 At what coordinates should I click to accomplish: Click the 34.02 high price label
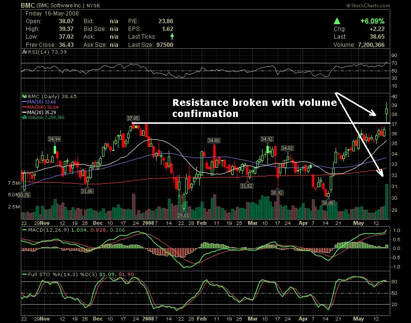287,148
